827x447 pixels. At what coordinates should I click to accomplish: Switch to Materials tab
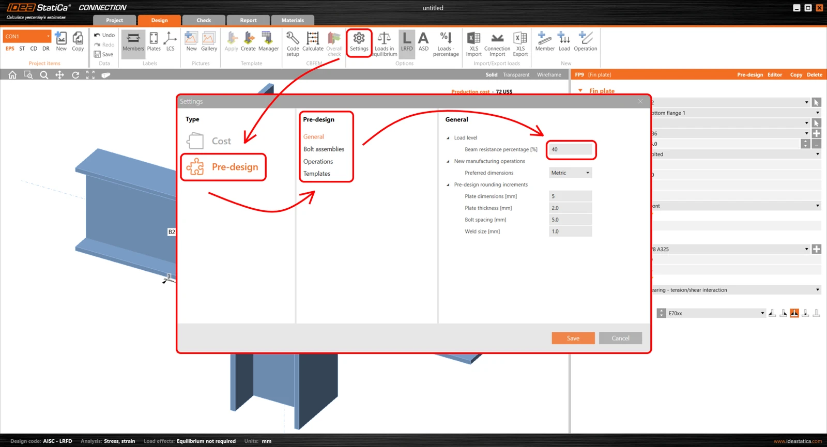[x=293, y=20]
